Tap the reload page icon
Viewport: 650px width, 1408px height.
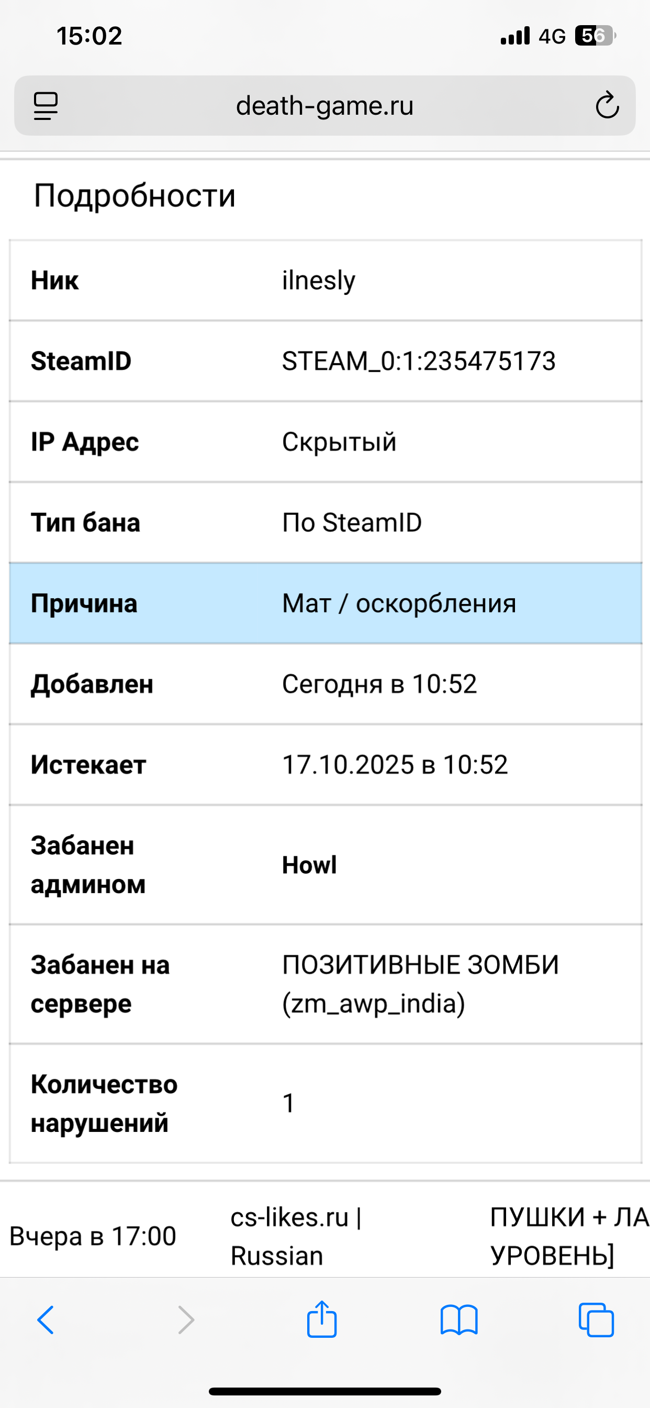coord(607,105)
